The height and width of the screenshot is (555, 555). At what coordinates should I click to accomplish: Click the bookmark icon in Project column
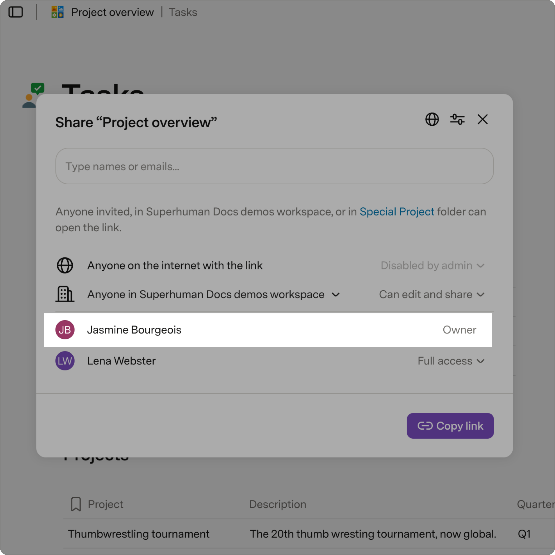point(76,504)
